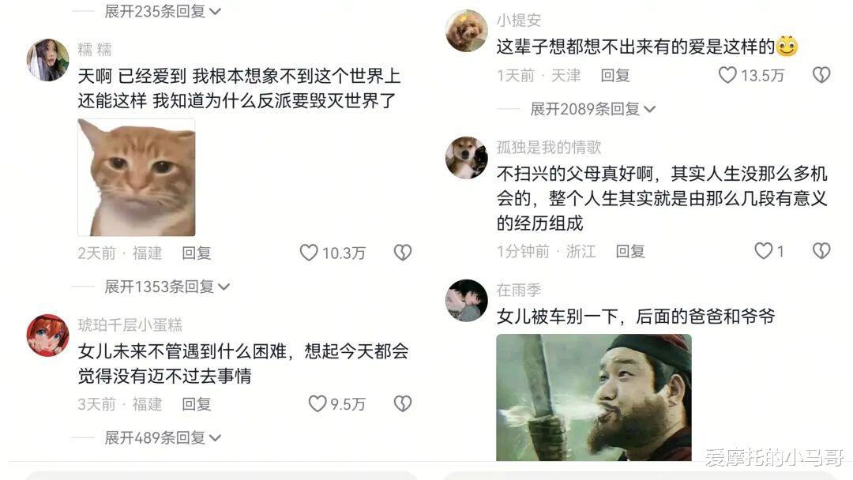Viewport: 853px width, 480px height.
Task: View the orange cat meme image
Action: 137,177
